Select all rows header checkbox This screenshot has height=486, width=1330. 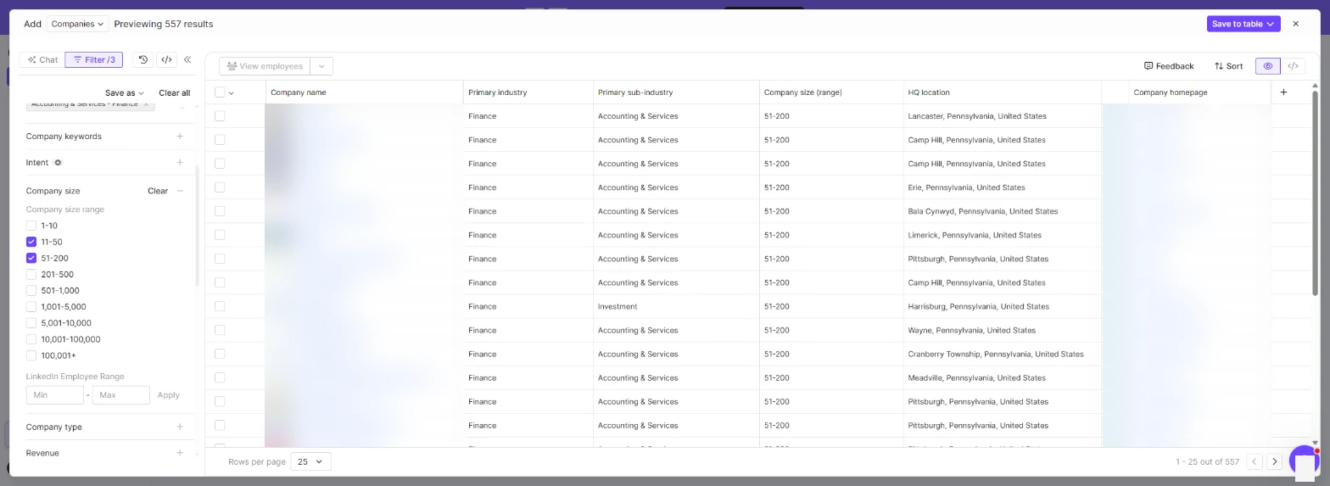pyautogui.click(x=220, y=92)
